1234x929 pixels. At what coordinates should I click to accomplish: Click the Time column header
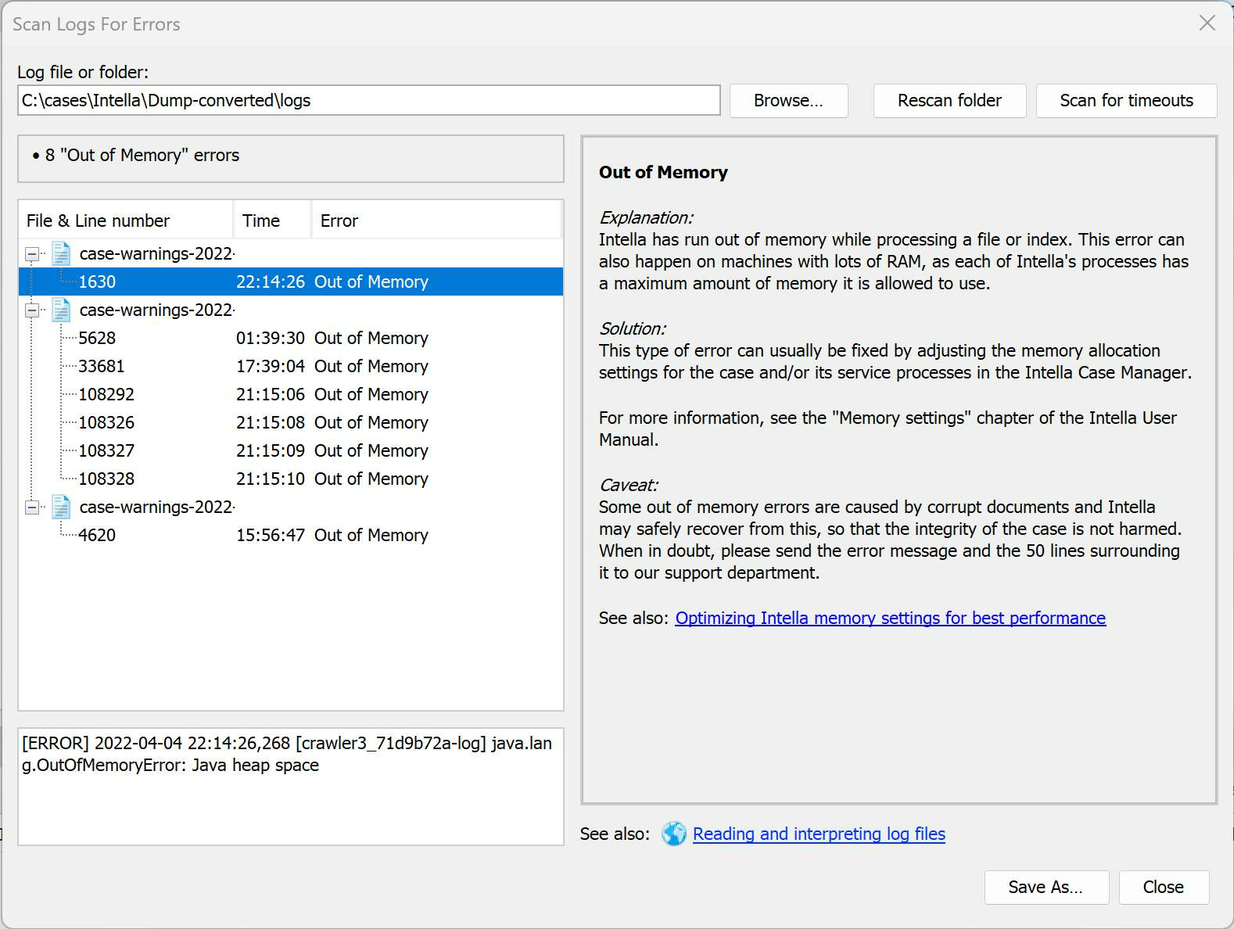coord(272,221)
